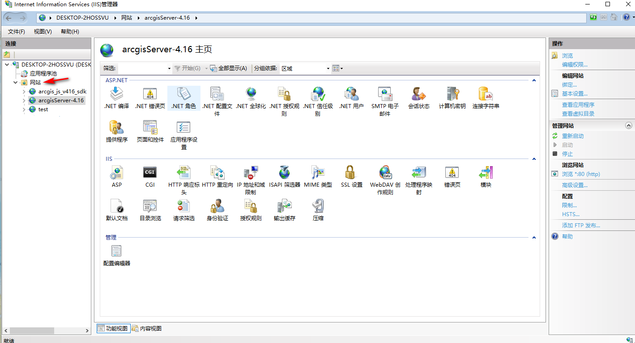
Task: Open the IIS 授权规则 feature
Action: coord(251,210)
